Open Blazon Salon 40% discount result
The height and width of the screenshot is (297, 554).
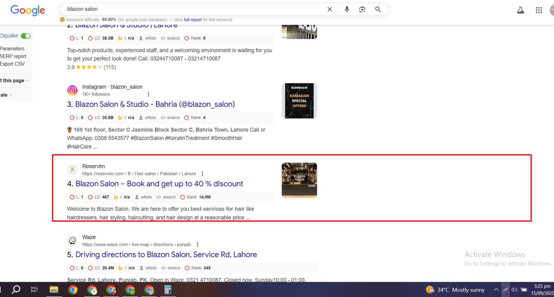tap(159, 184)
